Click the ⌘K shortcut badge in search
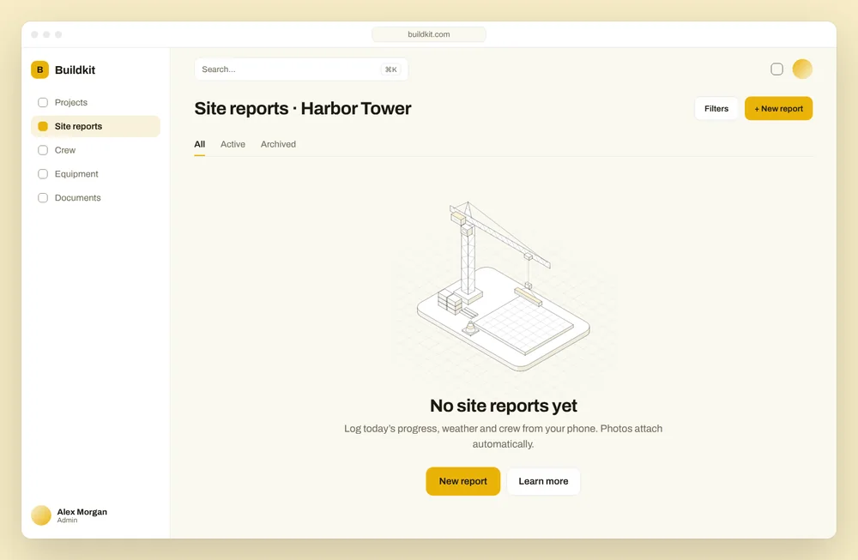Viewport: 858px width, 560px height. coord(390,69)
